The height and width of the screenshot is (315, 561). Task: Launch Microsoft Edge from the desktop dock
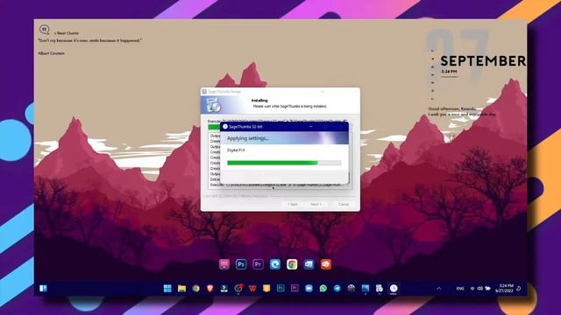[x=274, y=264]
